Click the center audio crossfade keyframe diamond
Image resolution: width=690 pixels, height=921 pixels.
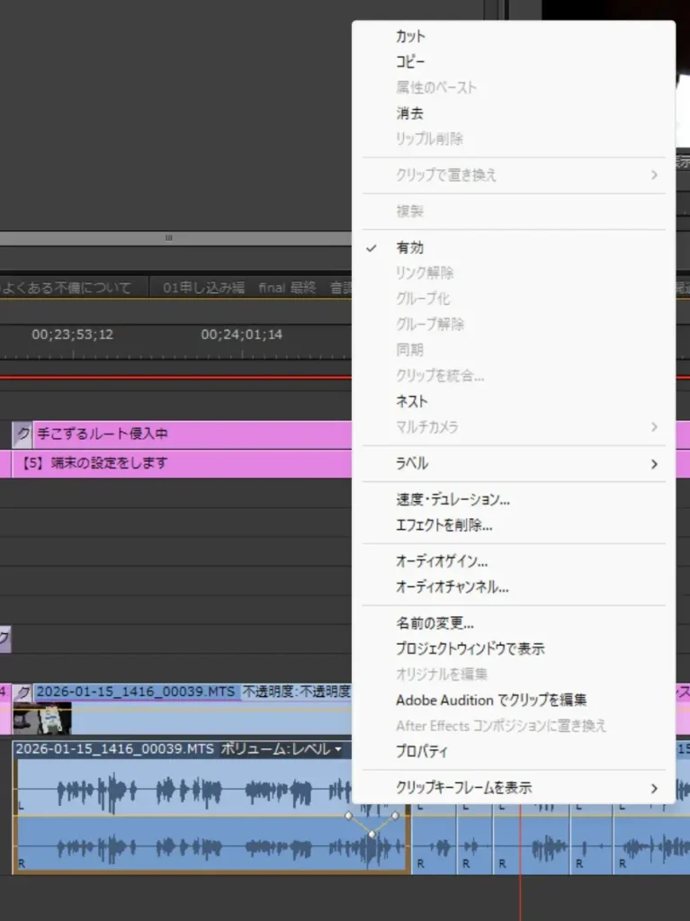(372, 835)
